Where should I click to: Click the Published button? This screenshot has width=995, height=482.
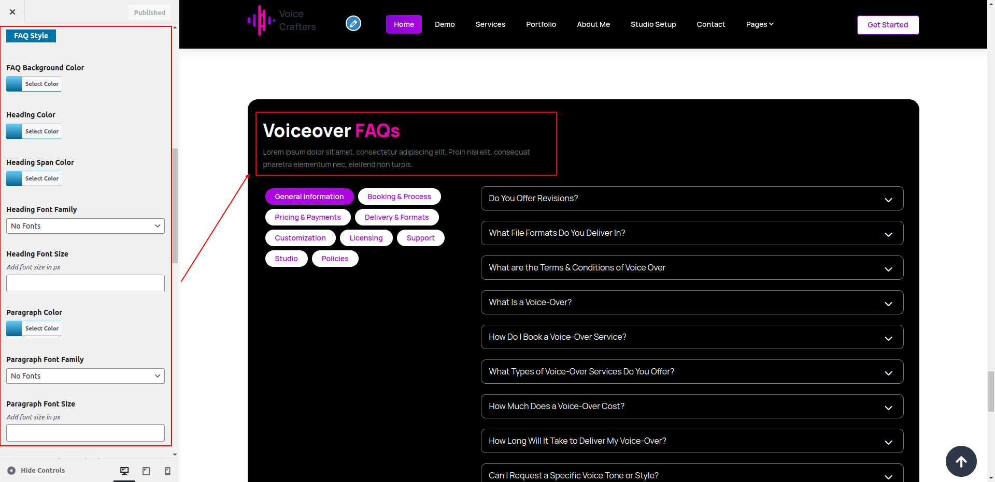point(150,12)
